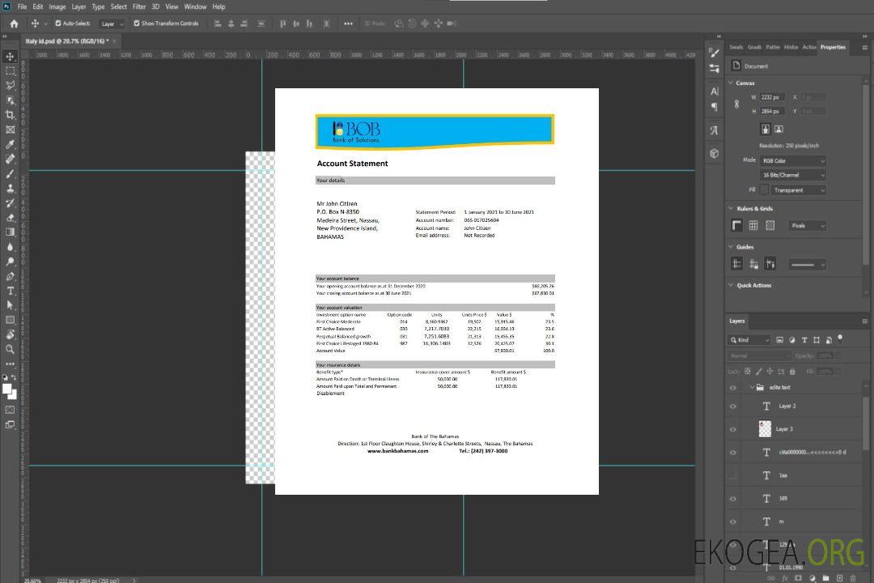Click the three-dots more options in options bar
This screenshot has width=874, height=583.
coord(348,23)
